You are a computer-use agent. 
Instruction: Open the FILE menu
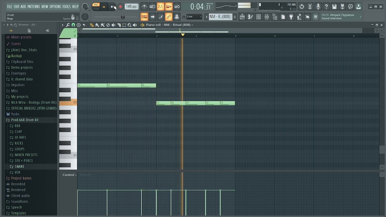coord(10,7)
